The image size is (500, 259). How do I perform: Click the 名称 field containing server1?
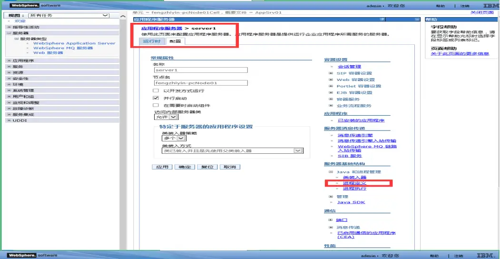[200, 70]
